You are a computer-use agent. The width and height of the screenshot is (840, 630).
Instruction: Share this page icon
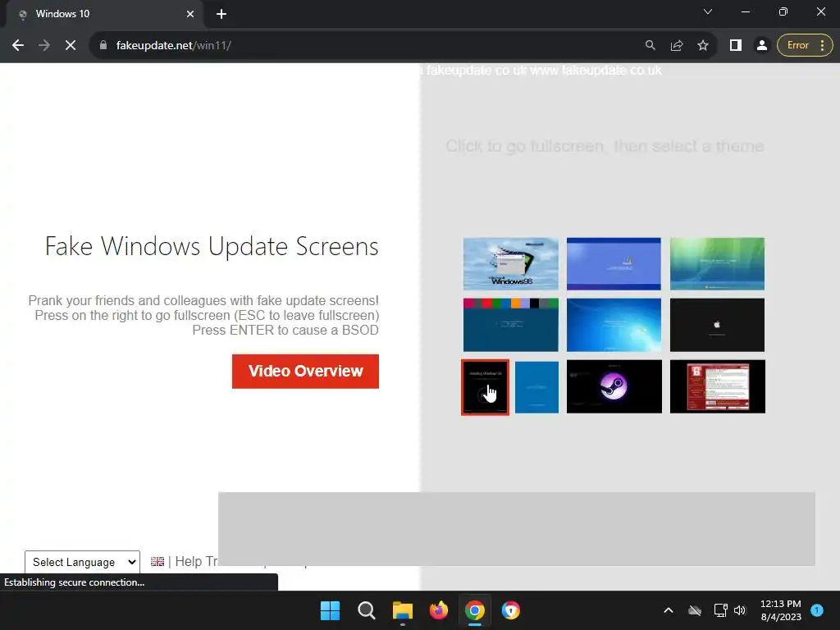coord(677,46)
